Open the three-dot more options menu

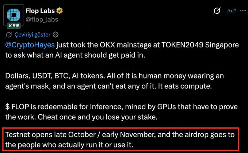point(243,11)
